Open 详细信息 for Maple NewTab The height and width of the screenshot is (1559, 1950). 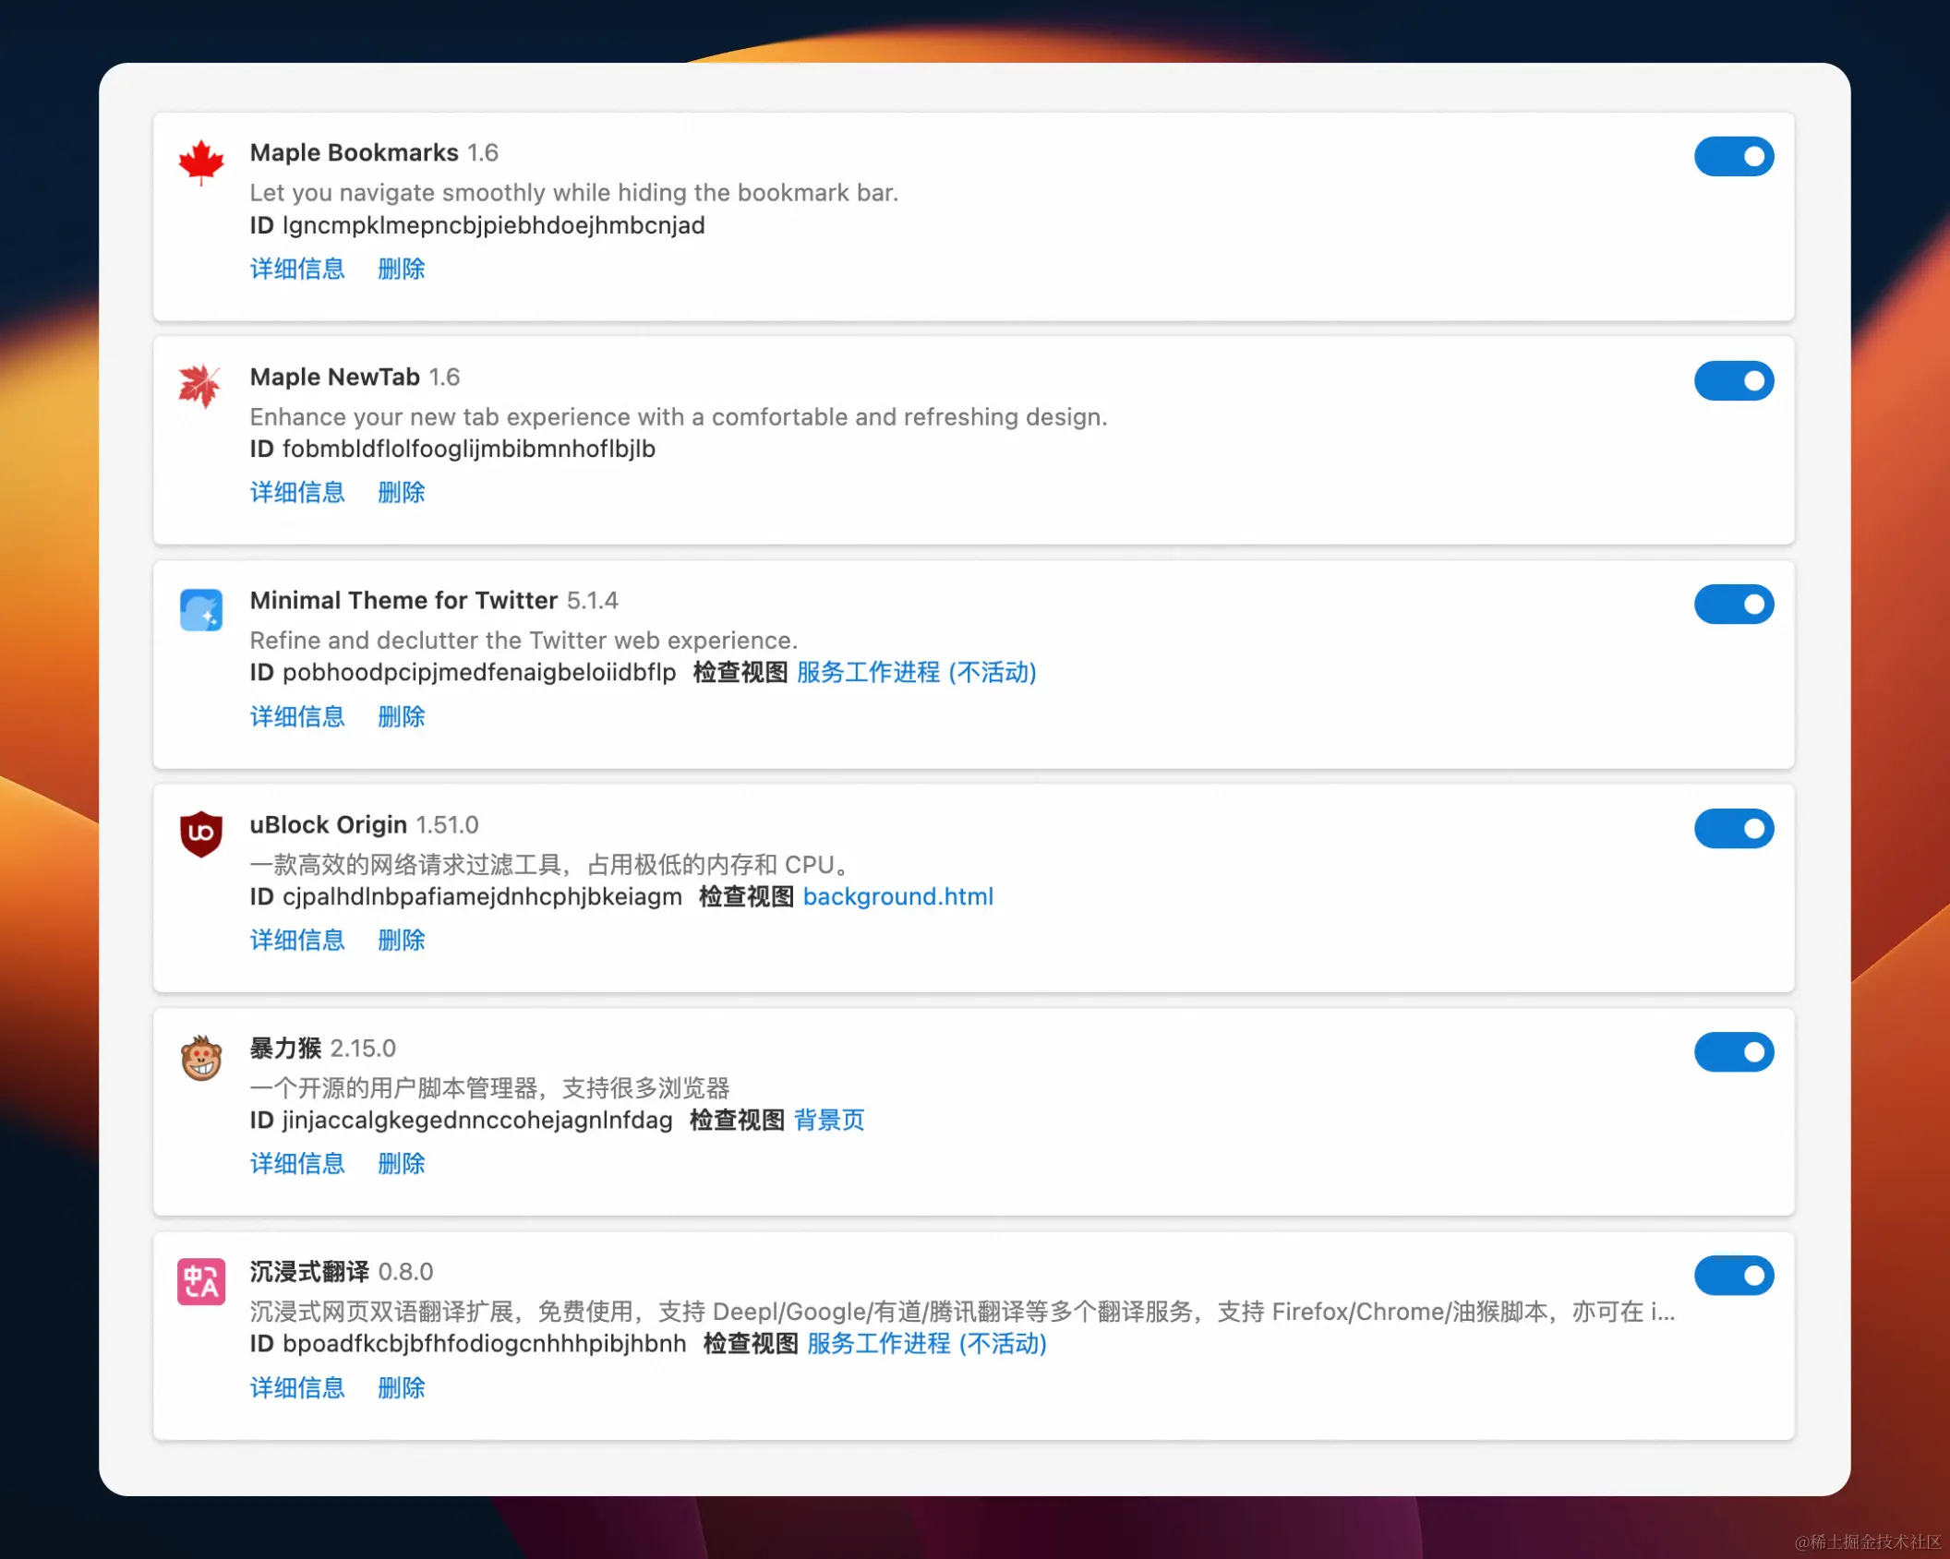(x=297, y=492)
